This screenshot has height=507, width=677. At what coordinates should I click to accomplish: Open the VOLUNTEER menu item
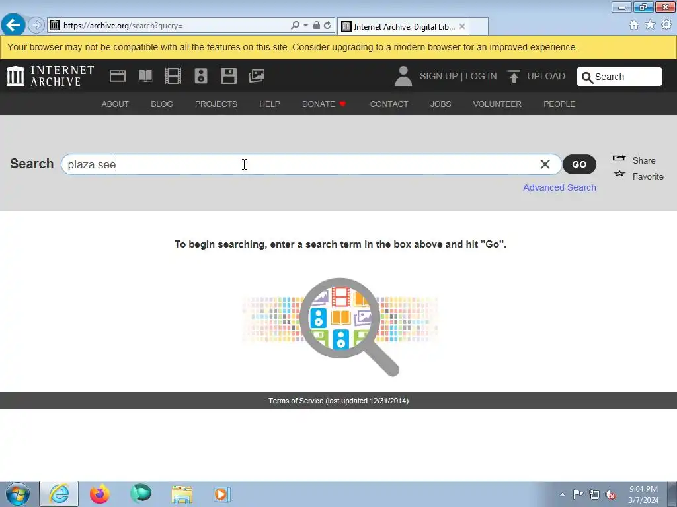497,104
